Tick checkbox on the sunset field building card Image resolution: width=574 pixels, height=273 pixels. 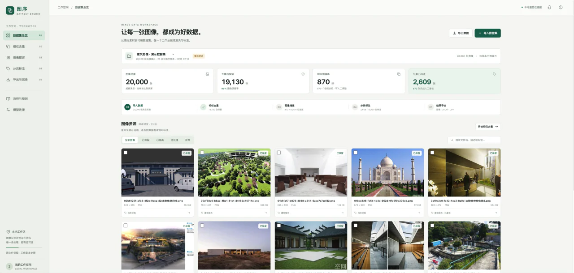tap(202, 225)
